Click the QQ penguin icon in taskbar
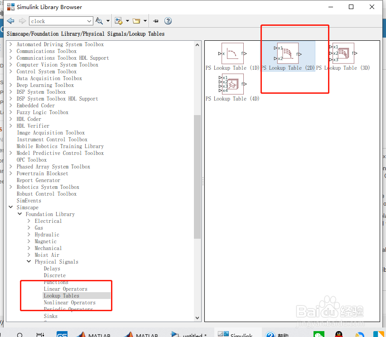The width and height of the screenshot is (386, 337). coord(339,334)
